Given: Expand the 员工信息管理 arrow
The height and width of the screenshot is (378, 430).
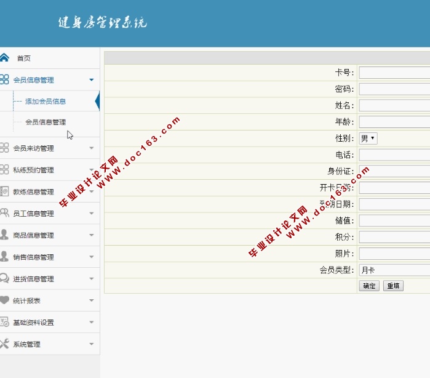Looking at the screenshot, I should point(92,213).
